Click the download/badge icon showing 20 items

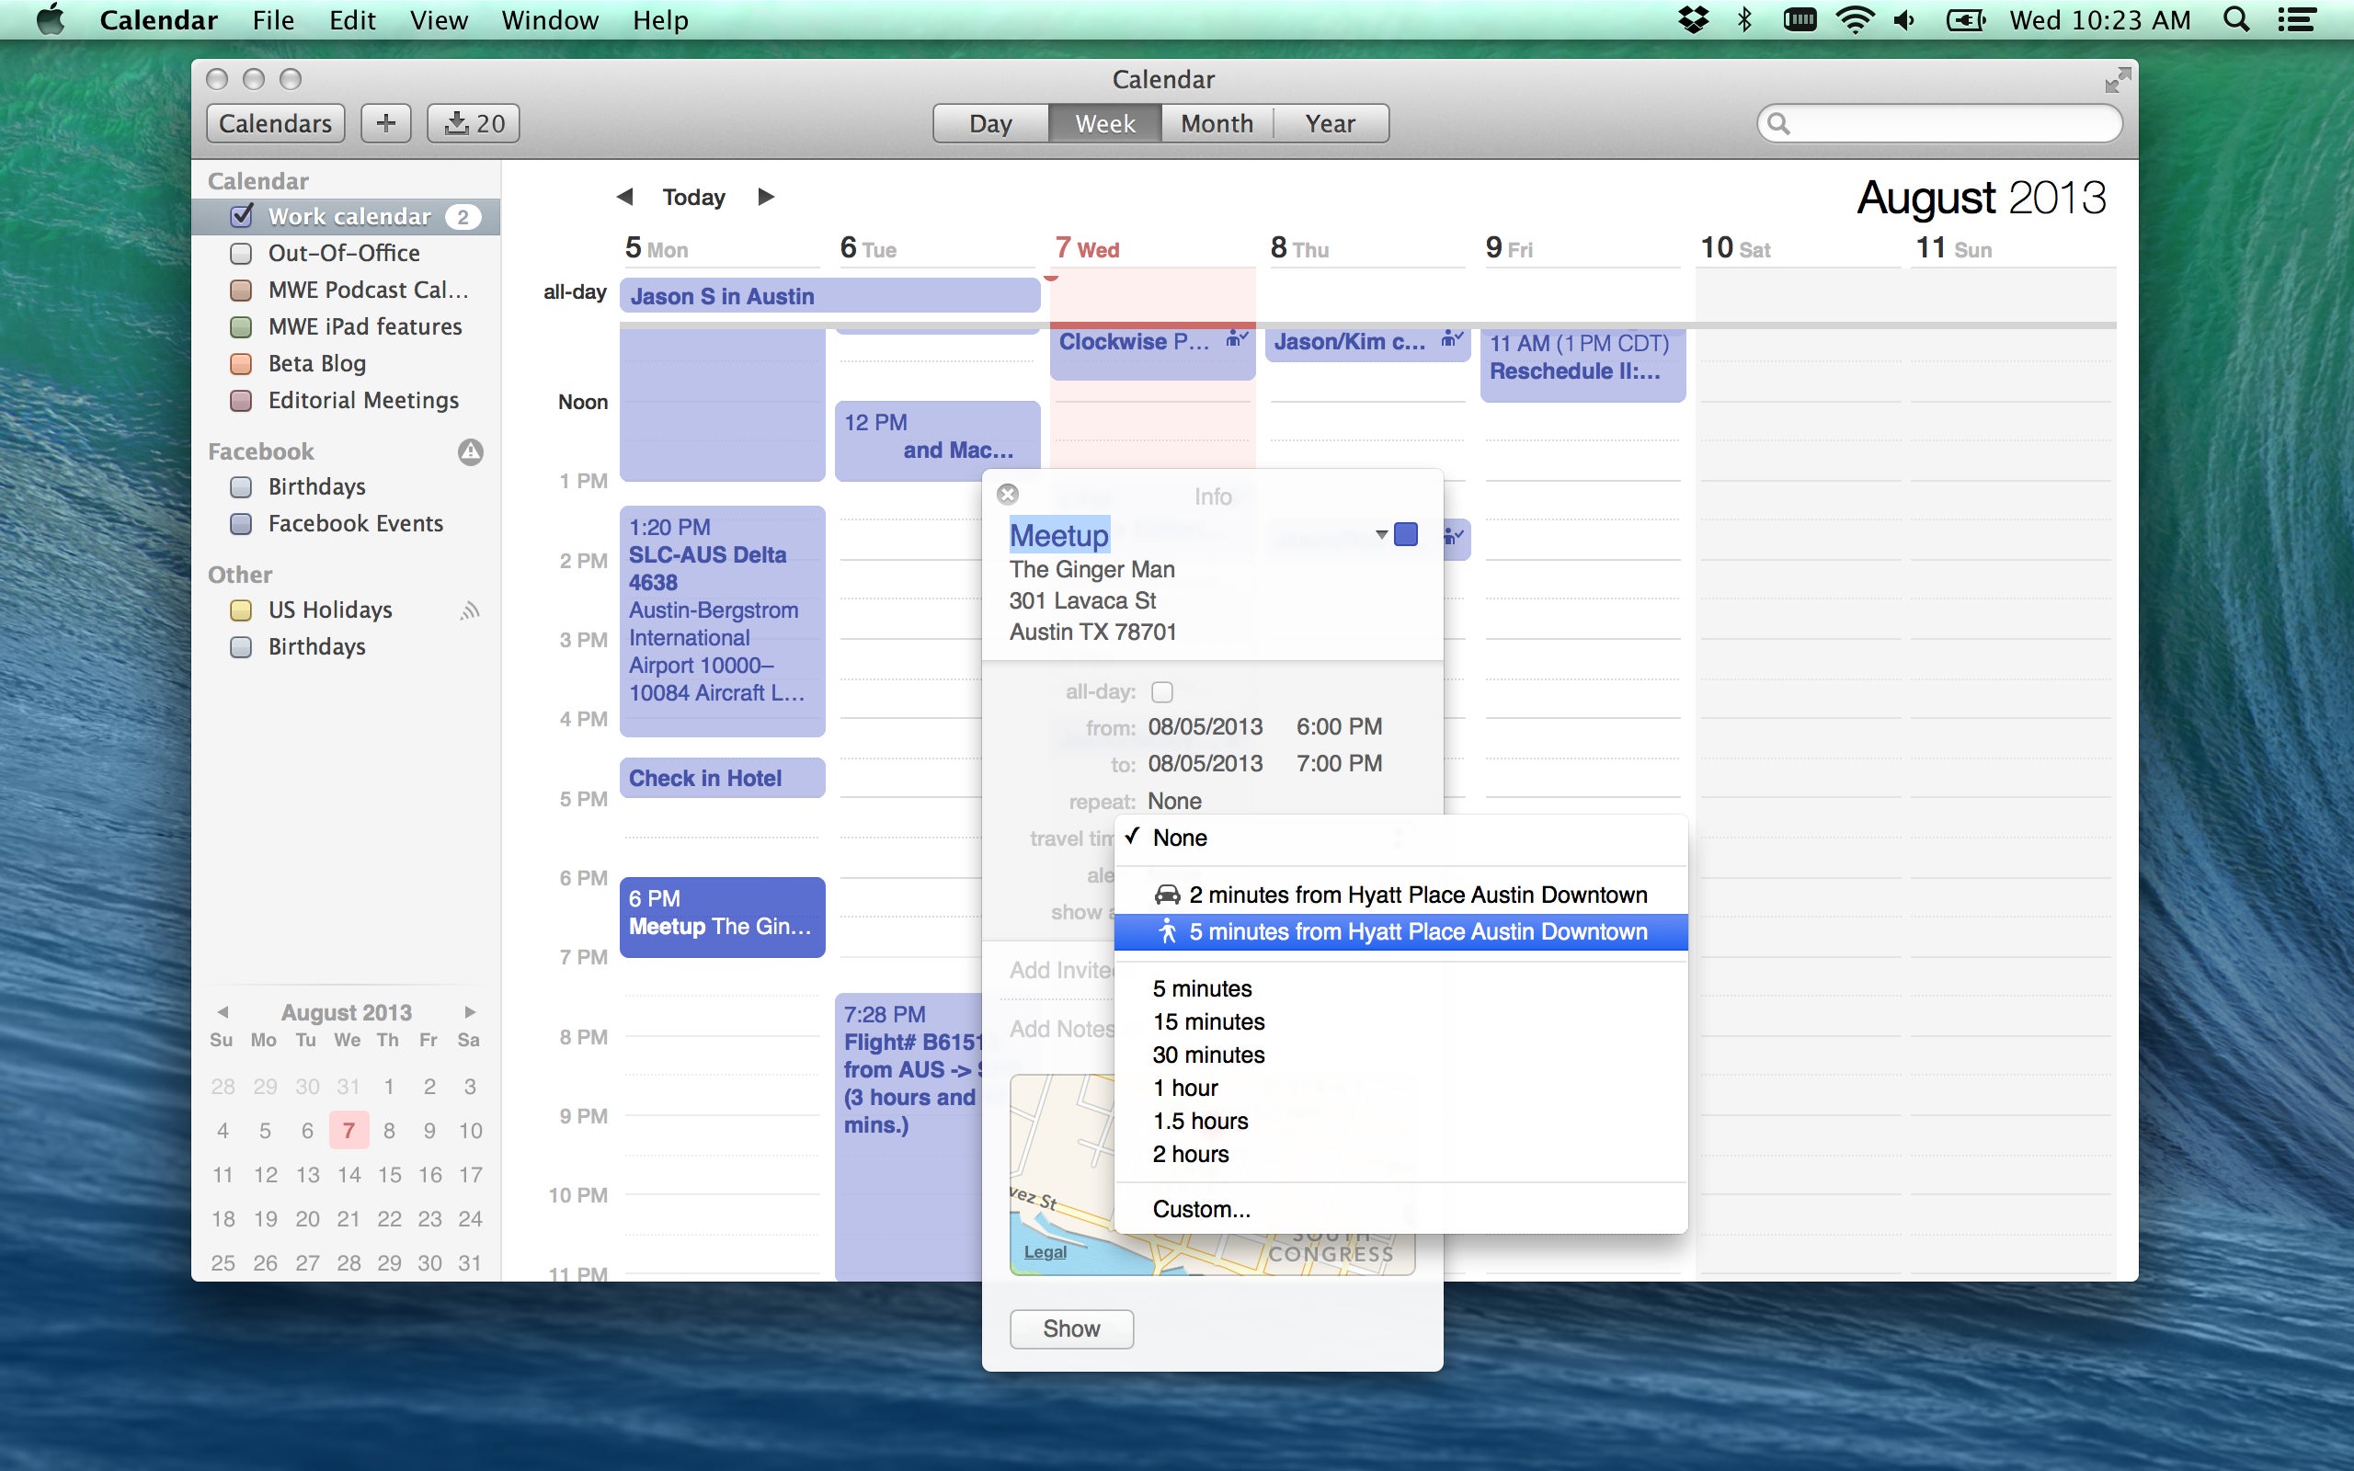(x=474, y=122)
